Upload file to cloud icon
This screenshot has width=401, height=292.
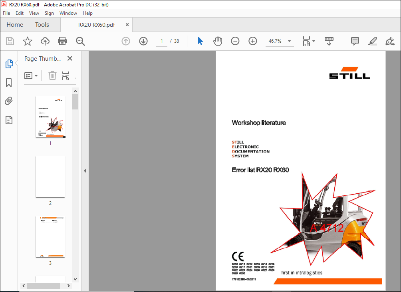click(x=45, y=41)
